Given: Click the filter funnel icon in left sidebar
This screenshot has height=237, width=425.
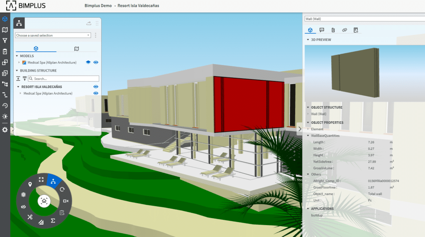Looking at the screenshot, I should pos(5,41).
